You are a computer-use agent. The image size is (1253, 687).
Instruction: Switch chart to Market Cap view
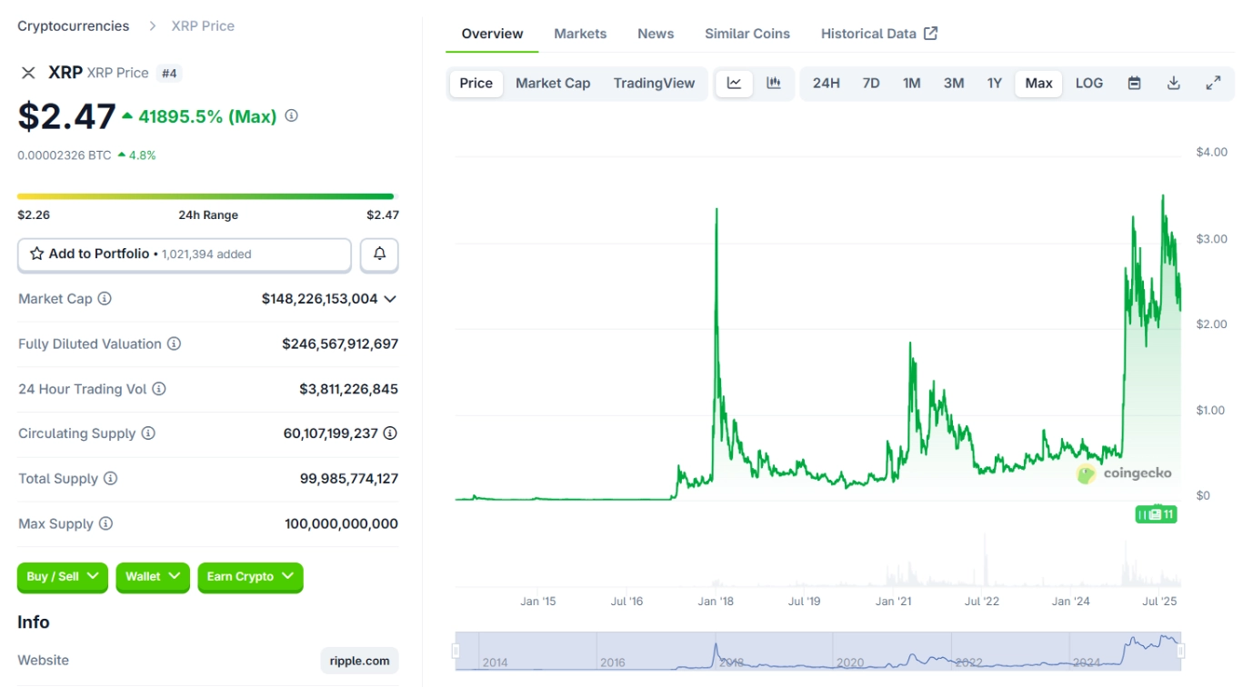click(553, 83)
